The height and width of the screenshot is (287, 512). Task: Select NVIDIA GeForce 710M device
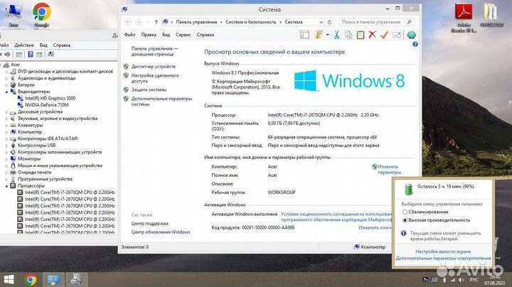[x=47, y=105]
